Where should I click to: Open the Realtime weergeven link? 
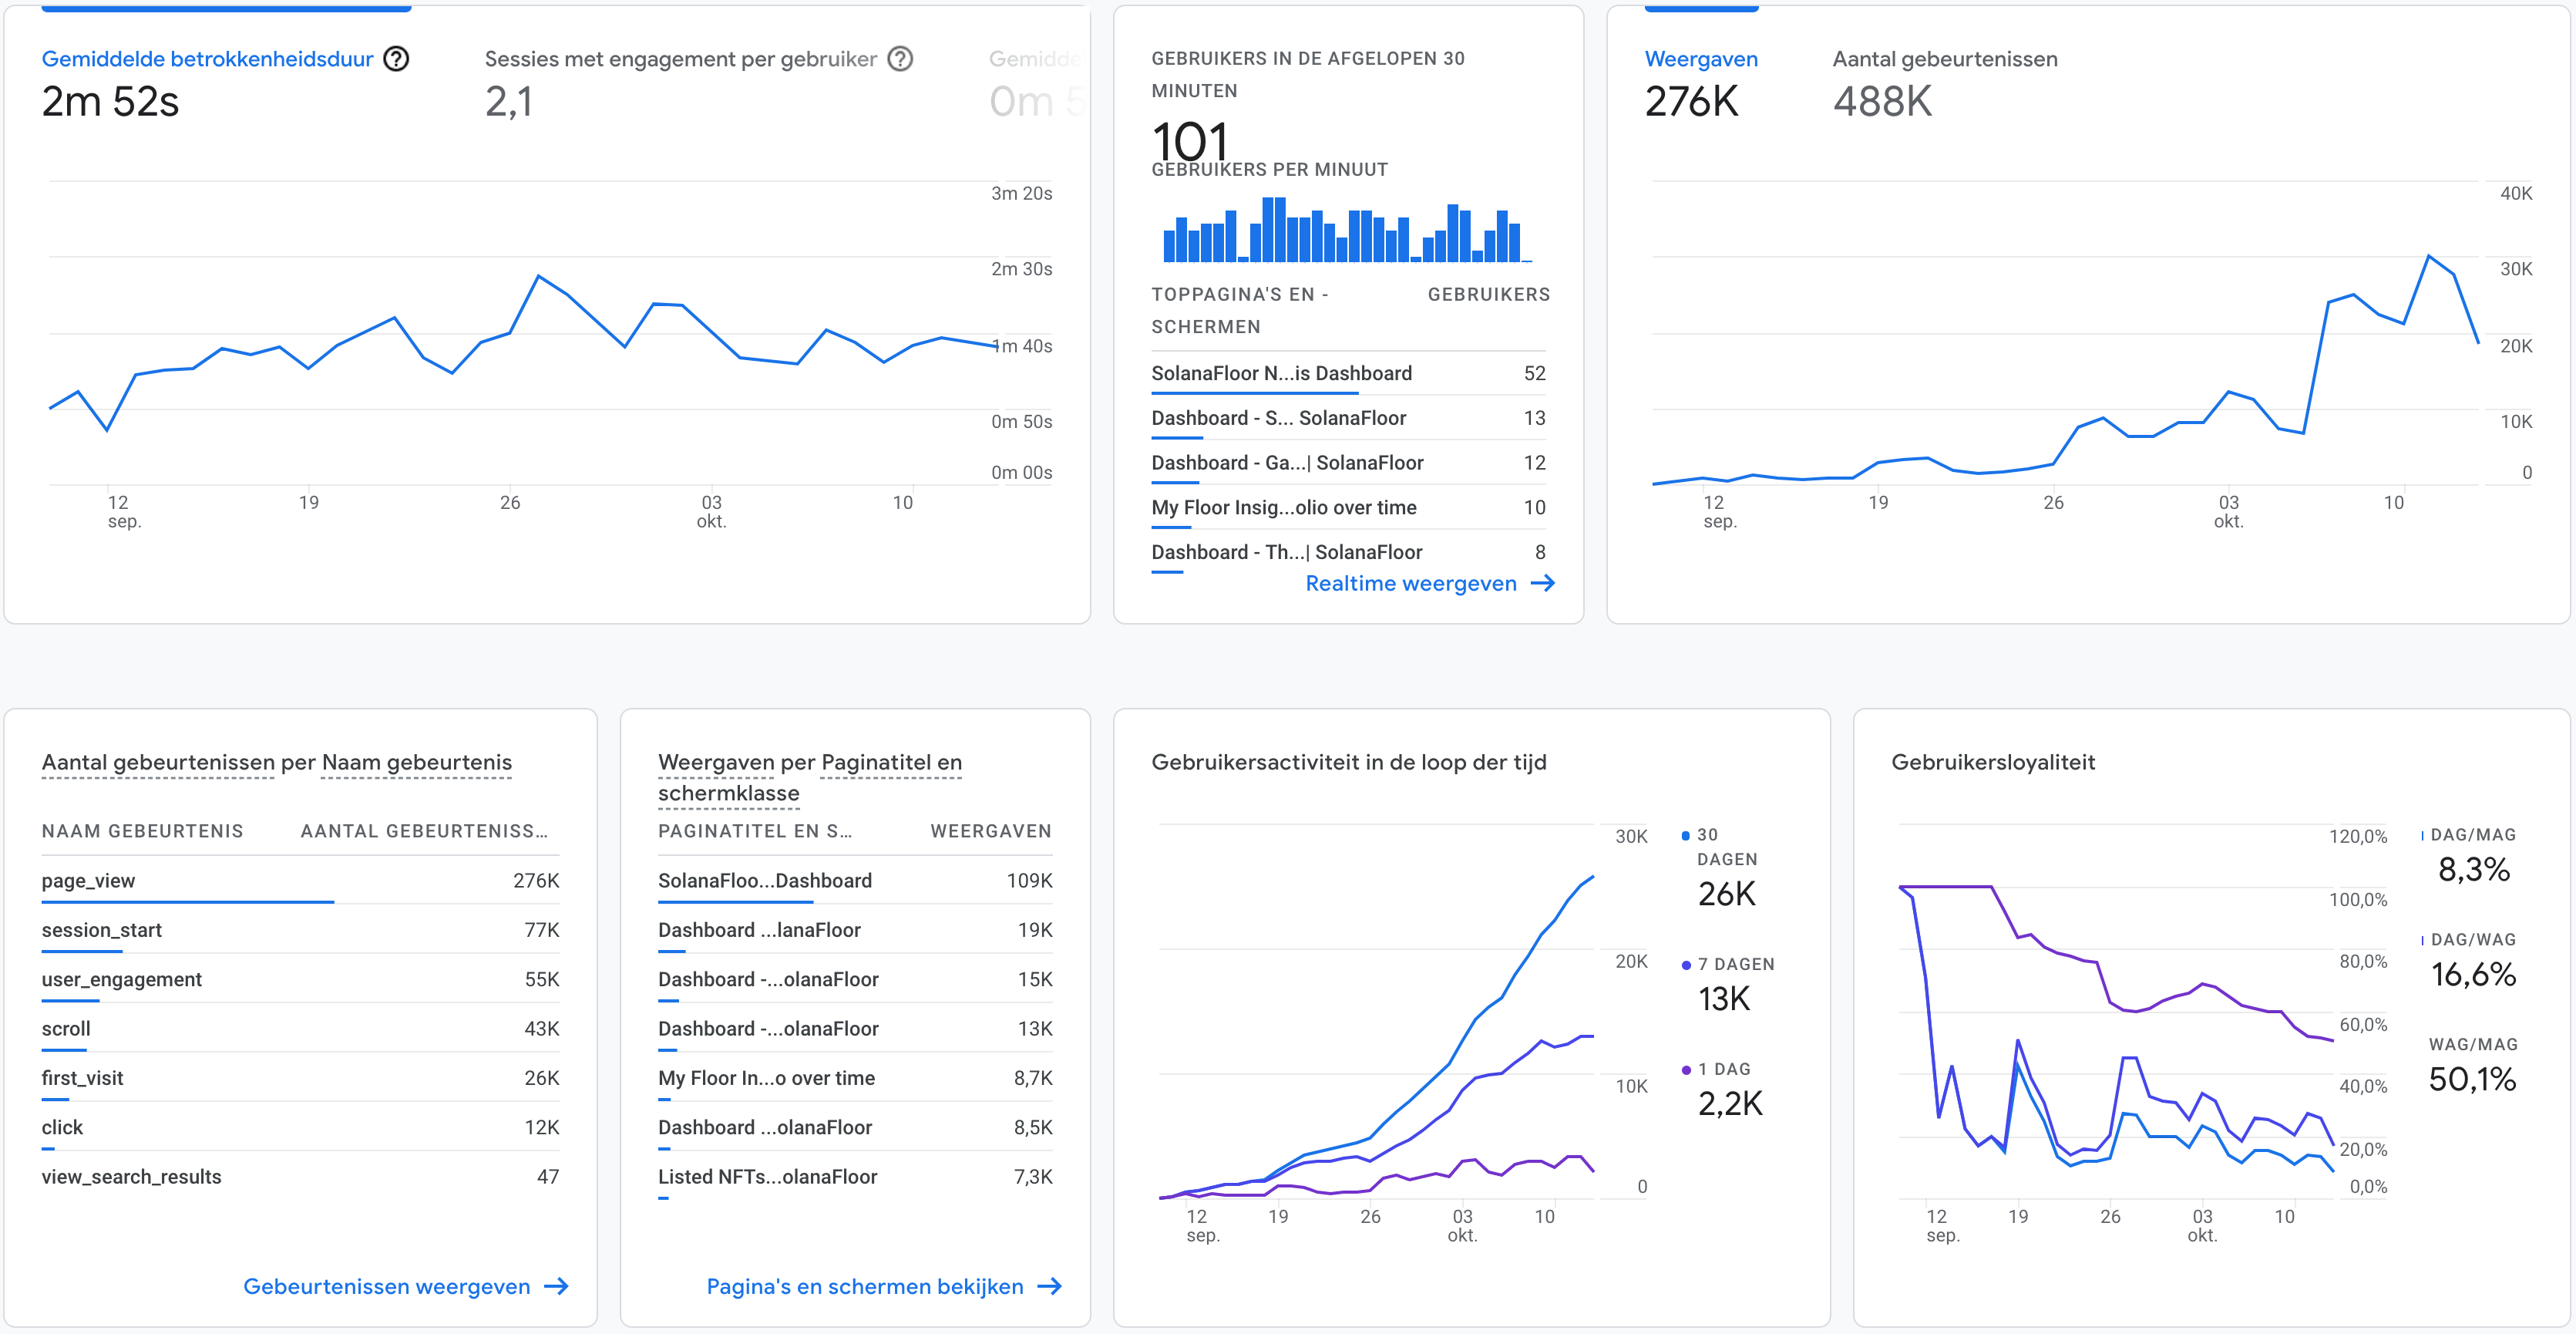(x=1410, y=584)
